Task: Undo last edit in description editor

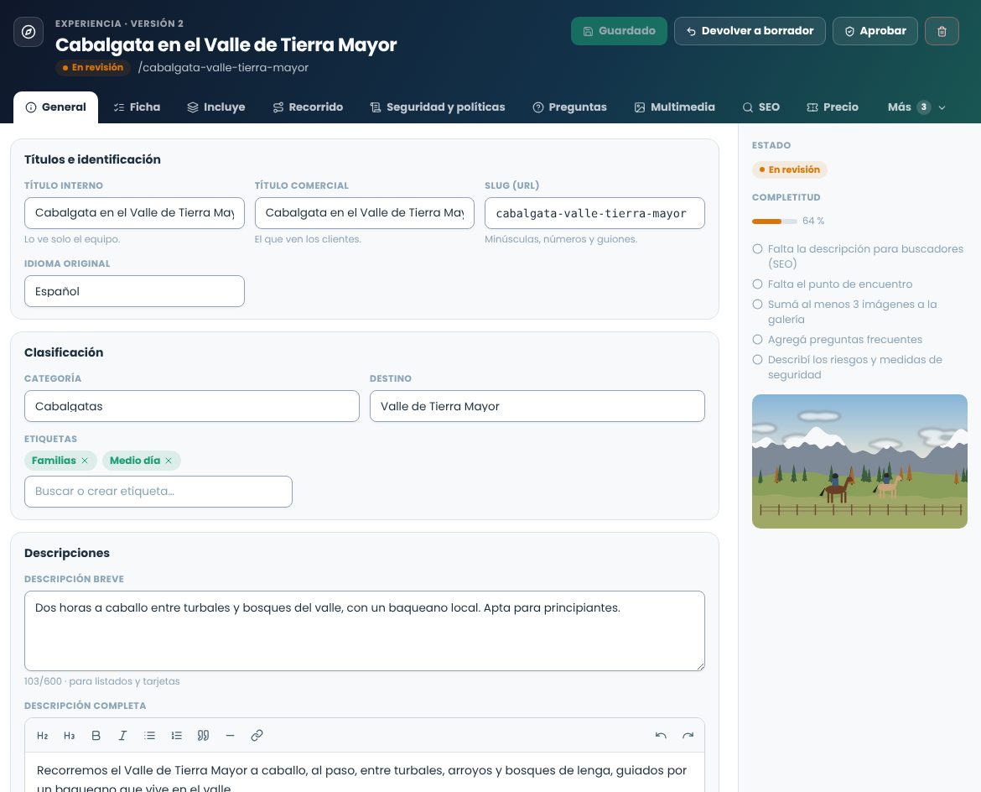Action: click(661, 736)
